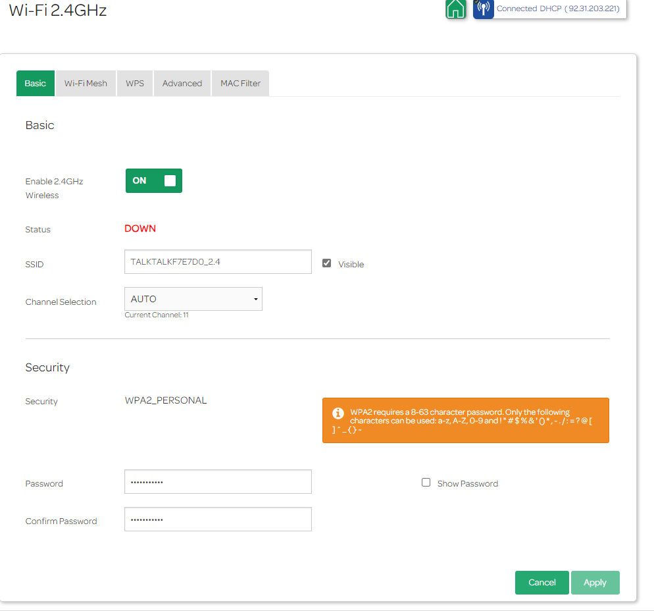Select the Basic tab
This screenshot has height=611, width=654.
[36, 84]
